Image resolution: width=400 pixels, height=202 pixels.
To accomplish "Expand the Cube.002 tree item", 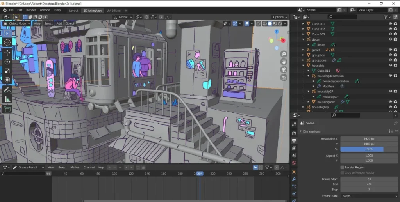I will pos(303,29).
